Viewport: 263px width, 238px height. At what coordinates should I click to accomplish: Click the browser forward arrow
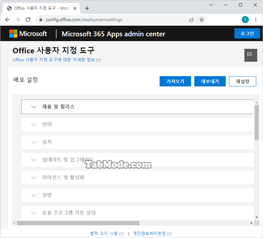pos(18,20)
